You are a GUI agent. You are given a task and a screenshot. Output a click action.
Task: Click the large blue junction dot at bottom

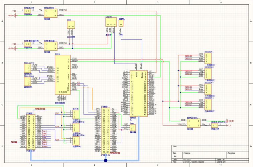pos(106,160)
